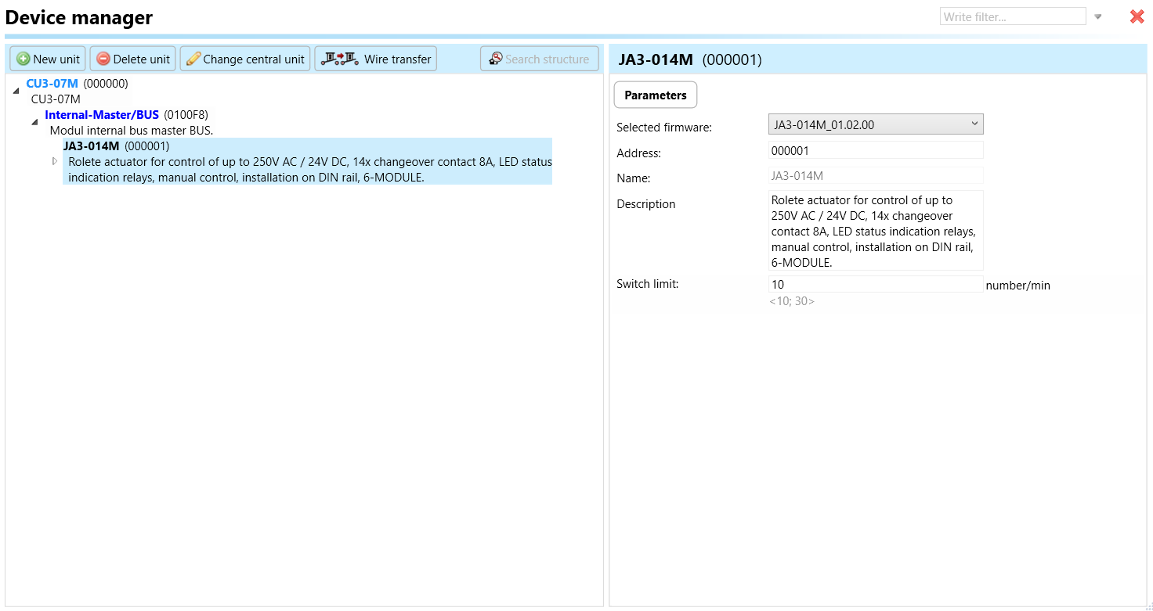The image size is (1153, 611).
Task: Collapse the CU3-07M root node triangle
Action: click(16, 92)
